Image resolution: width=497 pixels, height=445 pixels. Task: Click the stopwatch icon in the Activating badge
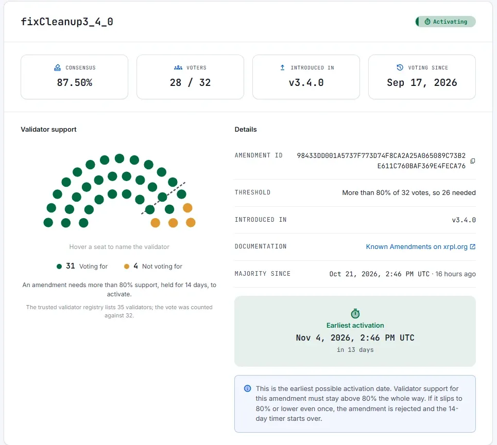tap(427, 22)
